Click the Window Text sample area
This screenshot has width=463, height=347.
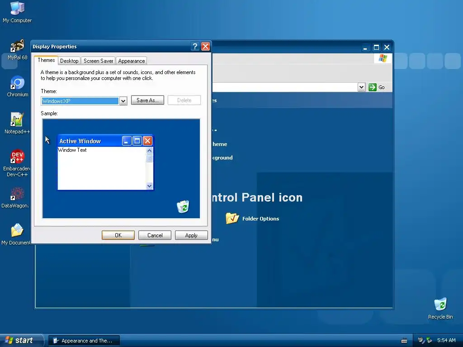coord(102,168)
